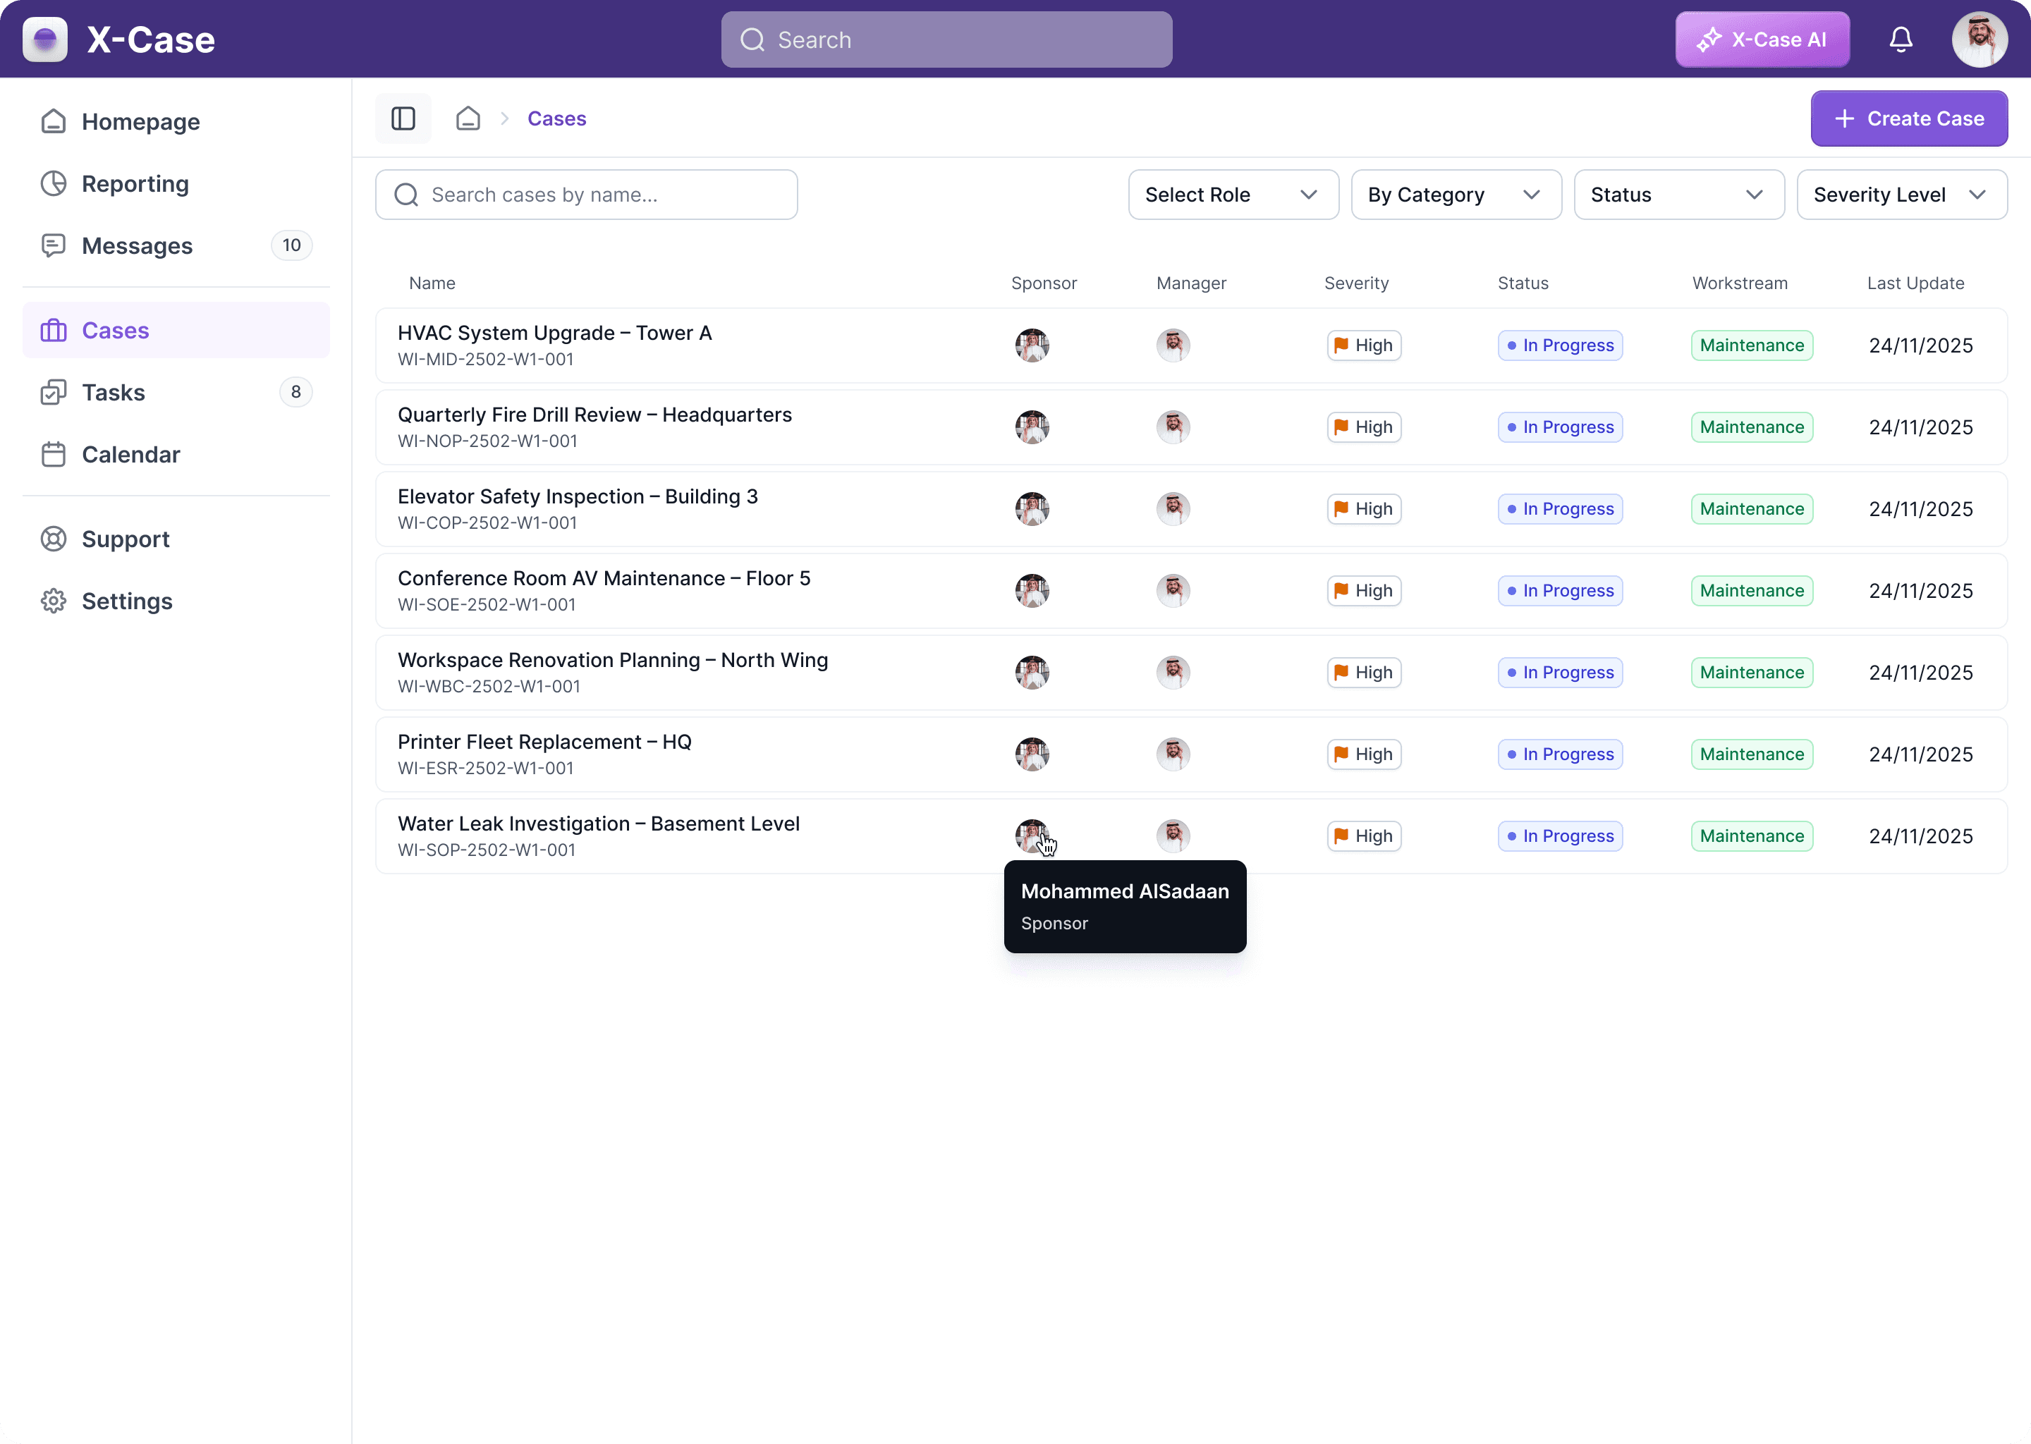This screenshot has height=1444, width=2031.
Task: Open the Calendar sidebar item
Action: [x=130, y=454]
